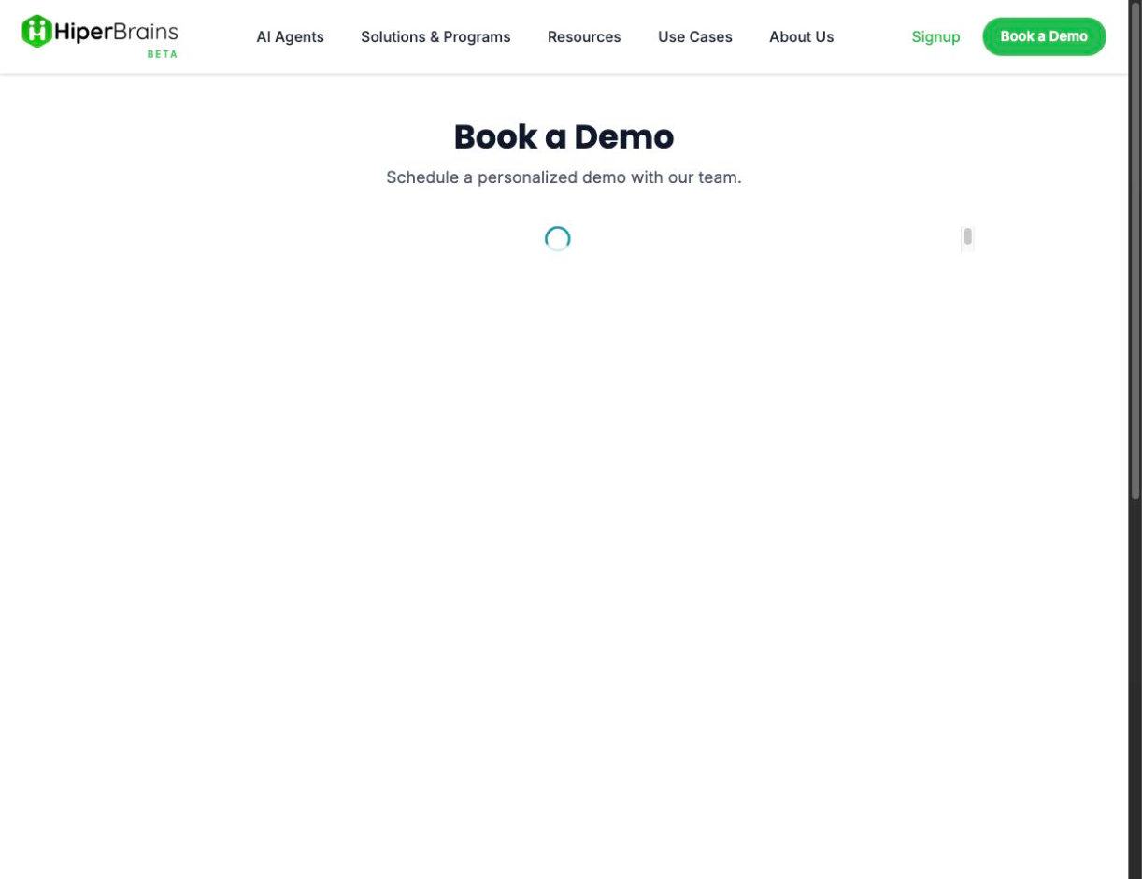Click the "Book a Demo" page heading
Screen dimensions: 1142x879
[x=564, y=136]
